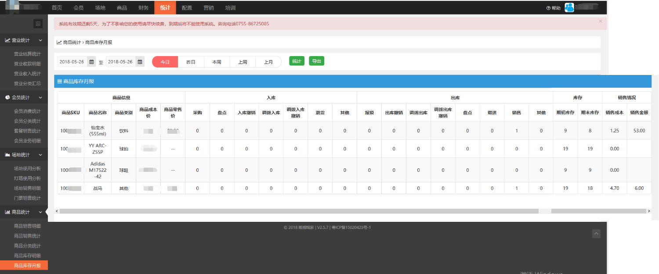Select the 上周 date range option

point(243,62)
